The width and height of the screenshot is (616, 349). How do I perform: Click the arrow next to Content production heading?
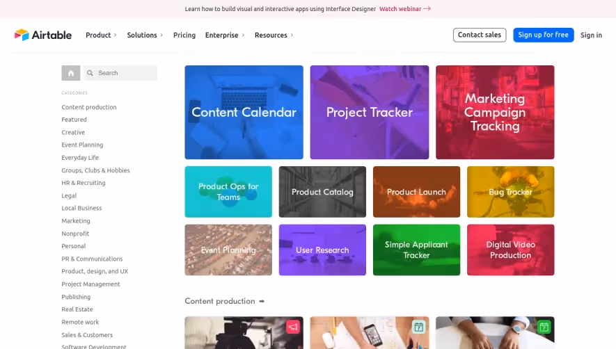262,301
